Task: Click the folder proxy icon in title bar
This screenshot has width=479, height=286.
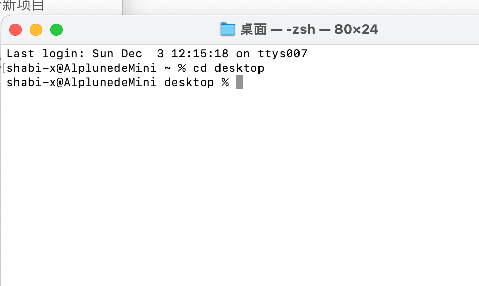Action: click(x=228, y=29)
